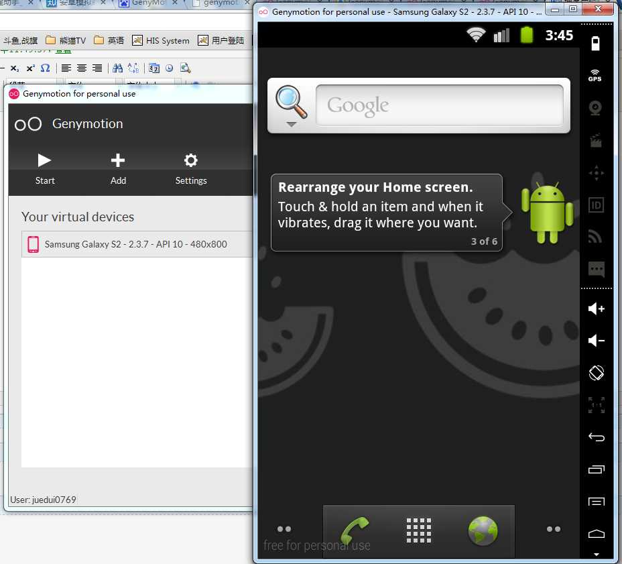Open the 斗鱼,战旗 bookmark
The image size is (622, 564).
point(20,40)
